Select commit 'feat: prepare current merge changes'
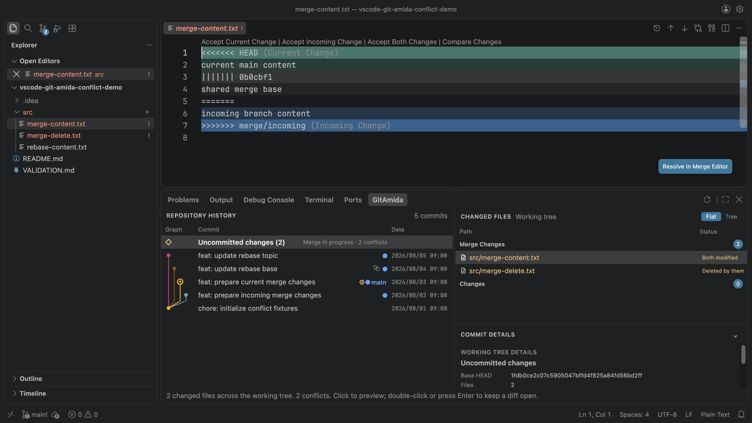This screenshot has height=423, width=752. [307, 282]
